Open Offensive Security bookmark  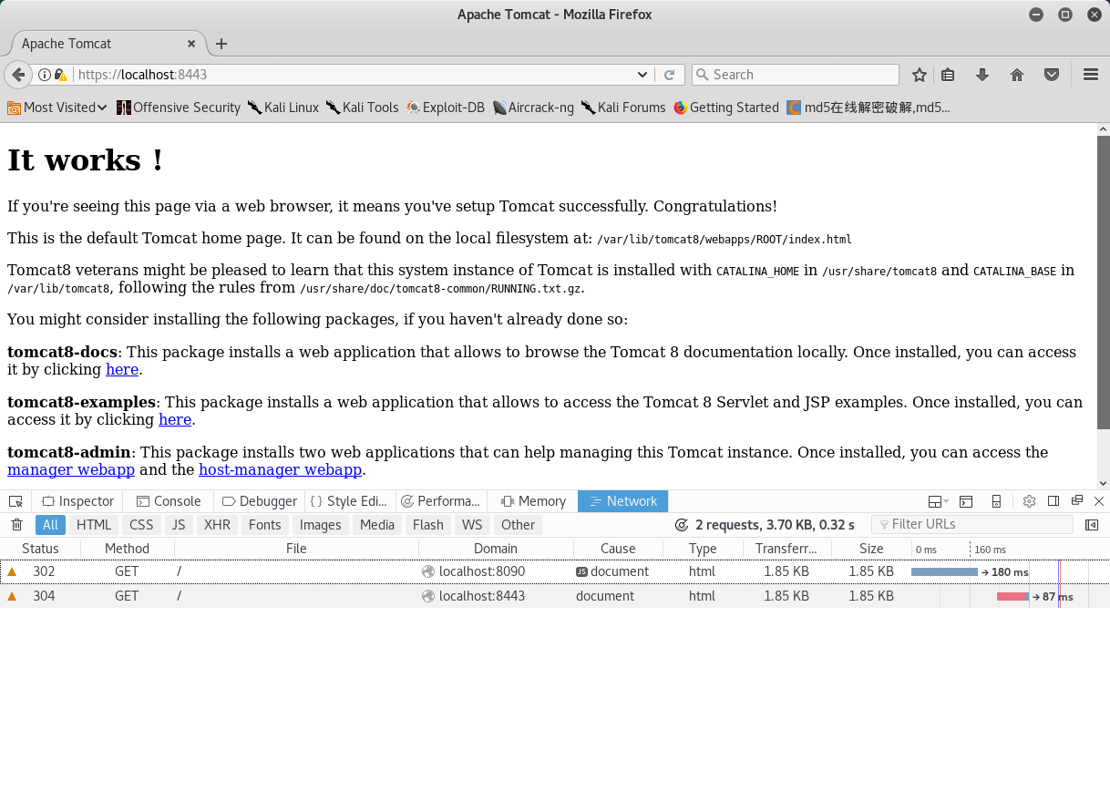(179, 108)
